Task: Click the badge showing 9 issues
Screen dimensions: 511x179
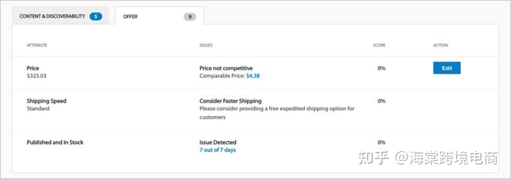Action: [190, 17]
